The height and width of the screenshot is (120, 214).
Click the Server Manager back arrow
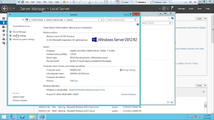point(4,9)
